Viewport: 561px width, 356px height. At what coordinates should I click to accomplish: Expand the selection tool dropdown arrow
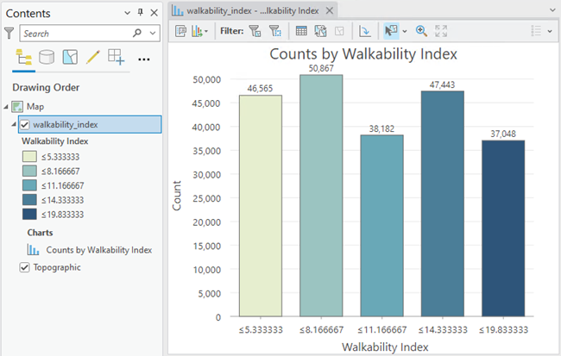point(404,31)
